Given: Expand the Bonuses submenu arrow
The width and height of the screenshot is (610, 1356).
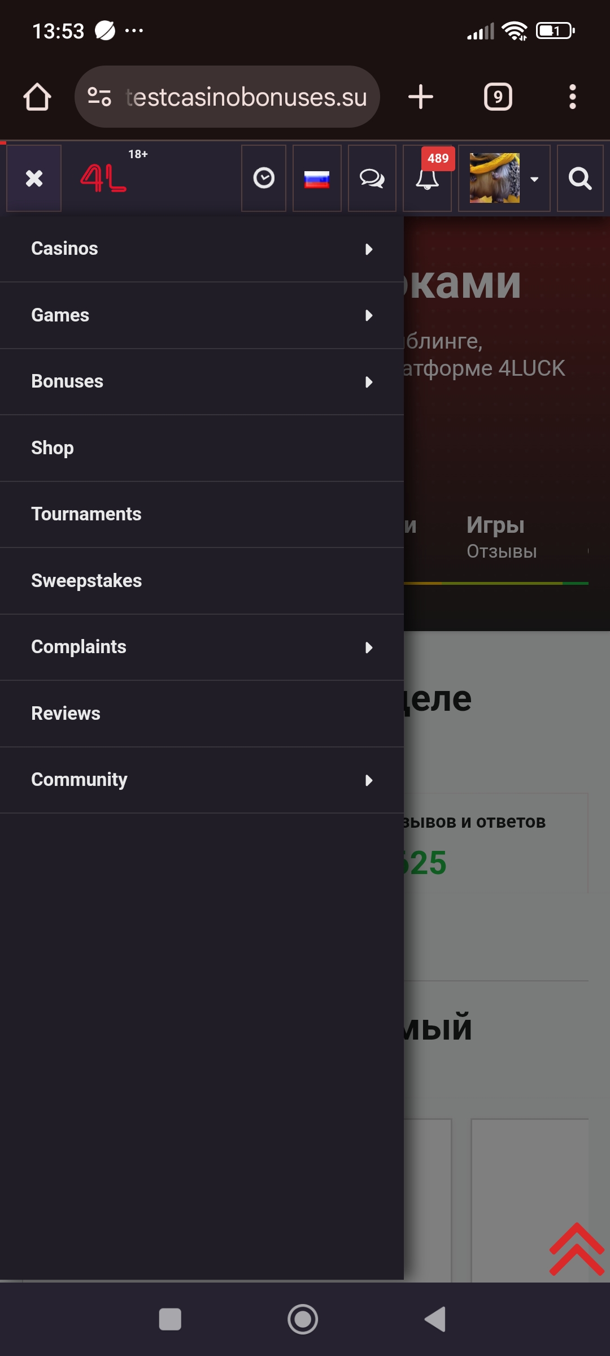Looking at the screenshot, I should (369, 382).
